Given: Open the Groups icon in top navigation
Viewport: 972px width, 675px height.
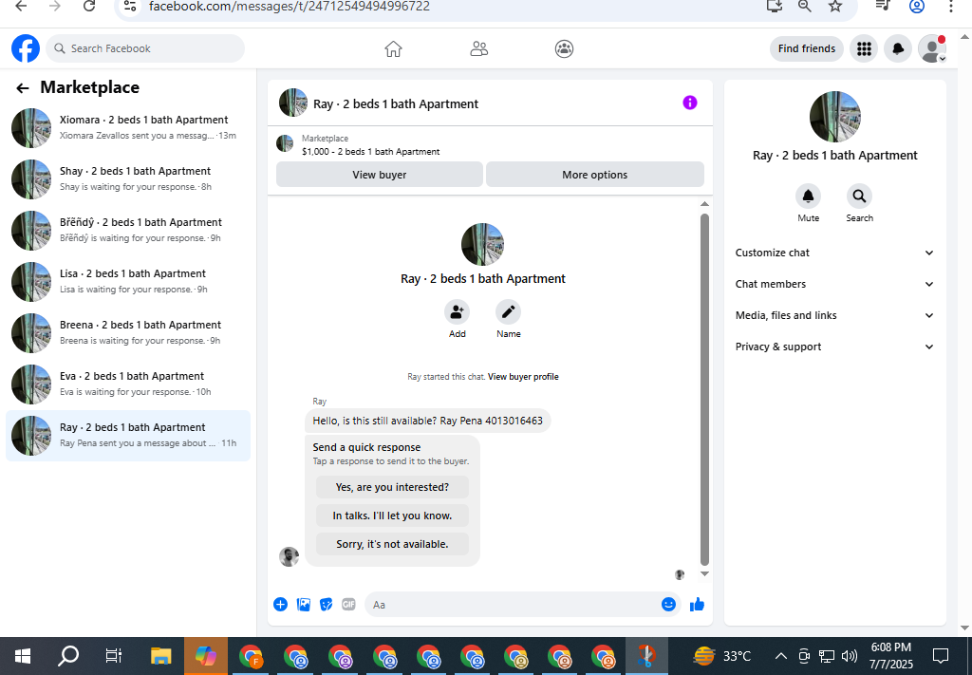Looking at the screenshot, I should (564, 48).
